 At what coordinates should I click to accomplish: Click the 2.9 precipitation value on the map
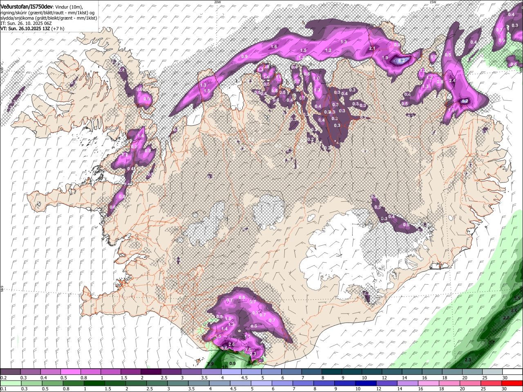tap(211, 363)
